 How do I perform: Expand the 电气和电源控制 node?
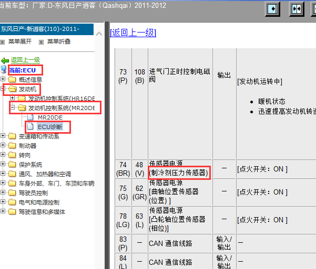pos(3,201)
